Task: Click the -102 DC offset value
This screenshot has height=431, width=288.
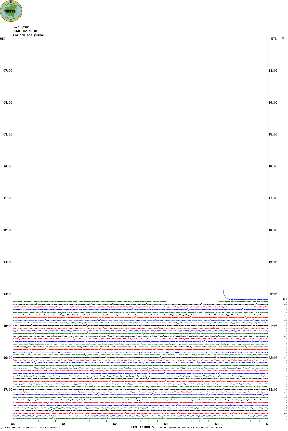Action: point(284,299)
